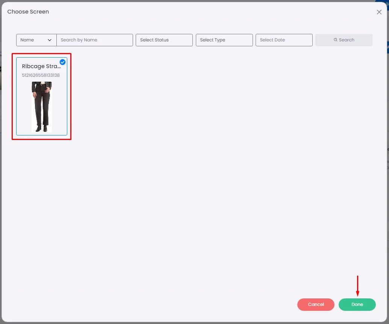Confirm selection with green Done button
Viewport: 389px width, 324px height.
pyautogui.click(x=357, y=304)
